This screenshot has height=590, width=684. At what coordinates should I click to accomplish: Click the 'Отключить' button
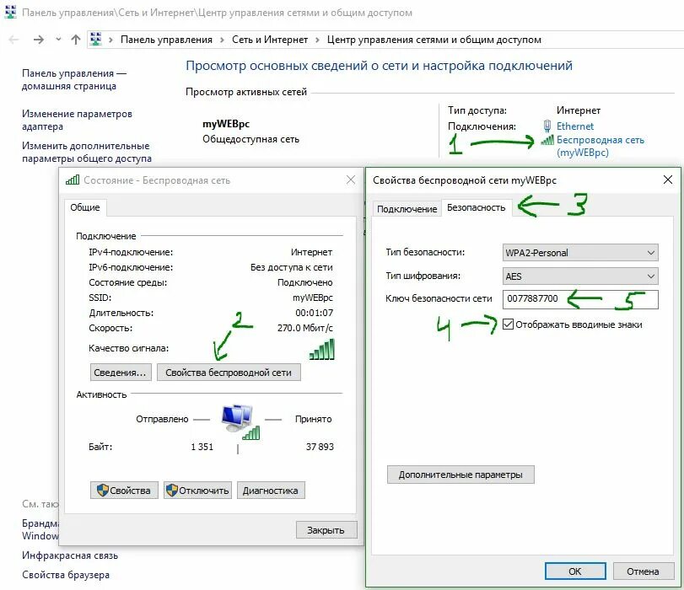(197, 491)
